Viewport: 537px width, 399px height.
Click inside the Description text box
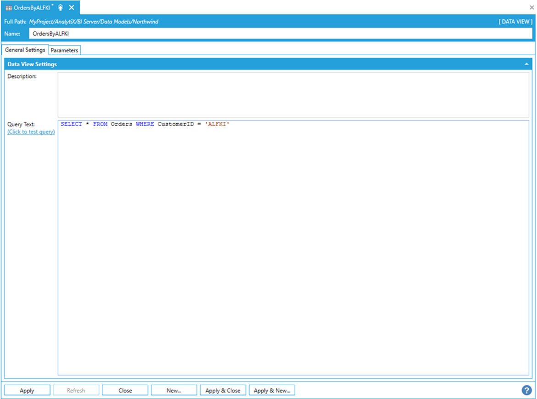(x=293, y=94)
